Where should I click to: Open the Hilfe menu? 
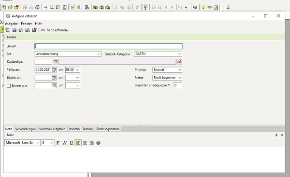(x=39, y=24)
